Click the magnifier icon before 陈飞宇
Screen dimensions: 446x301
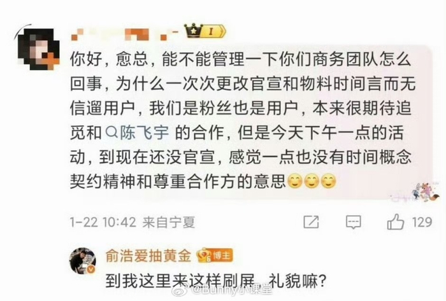(x=111, y=132)
